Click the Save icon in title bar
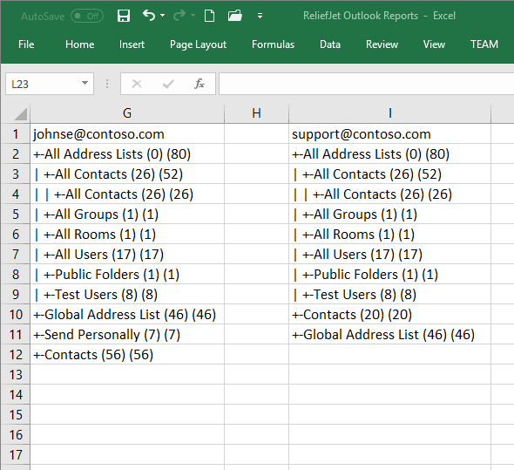 (124, 16)
